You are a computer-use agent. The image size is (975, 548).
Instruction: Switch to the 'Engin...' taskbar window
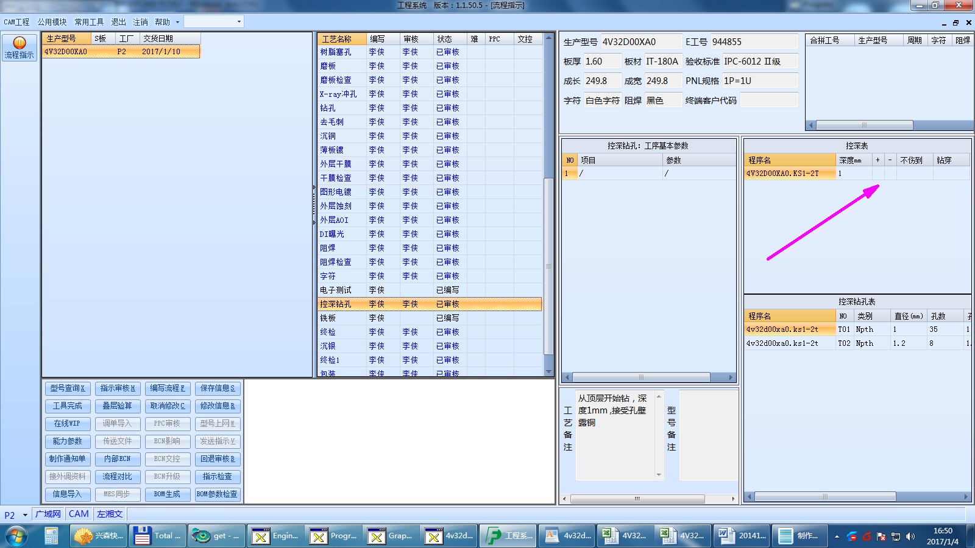click(275, 536)
